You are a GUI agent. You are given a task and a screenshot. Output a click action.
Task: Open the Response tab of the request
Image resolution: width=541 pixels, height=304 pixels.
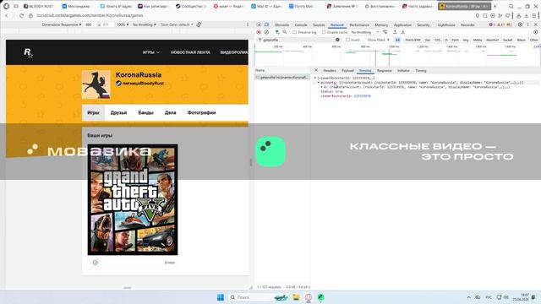[385, 70]
